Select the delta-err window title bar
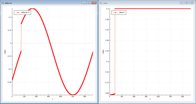 49,3
